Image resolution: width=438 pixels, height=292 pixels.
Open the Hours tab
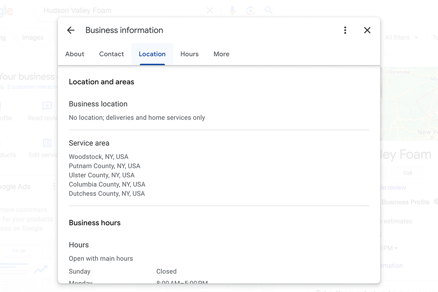tap(189, 54)
